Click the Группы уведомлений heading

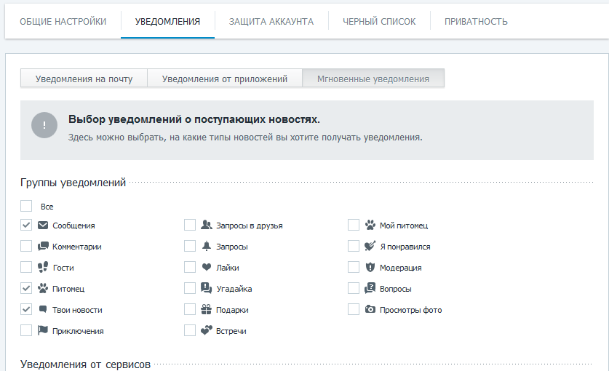click(x=73, y=182)
